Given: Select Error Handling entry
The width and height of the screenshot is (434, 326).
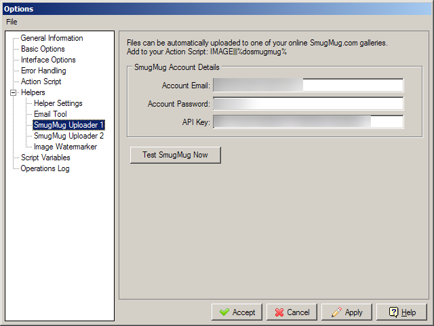Looking at the screenshot, I should click(43, 71).
